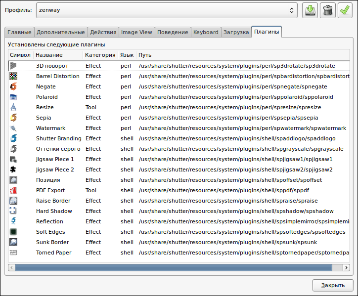Select the Hard Shadow plugin icon

tap(13, 211)
